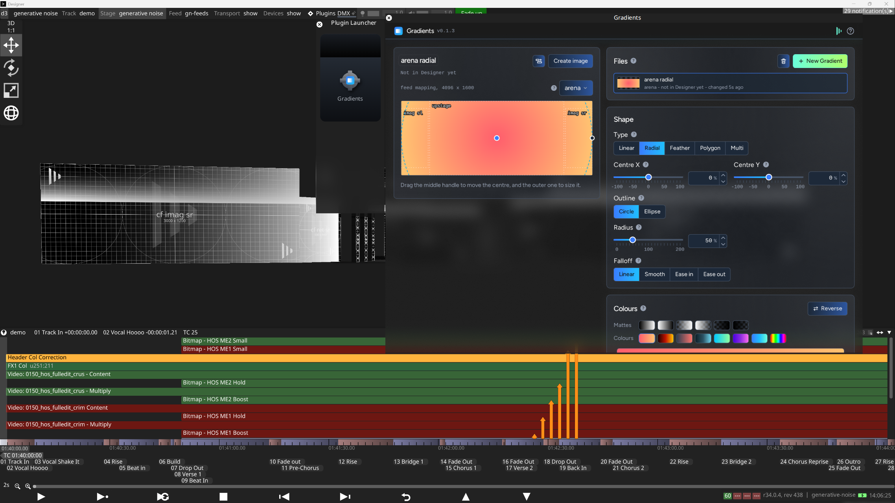Choose the rainbow colour preset swatch
Image resolution: width=895 pixels, height=503 pixels.
click(x=778, y=338)
